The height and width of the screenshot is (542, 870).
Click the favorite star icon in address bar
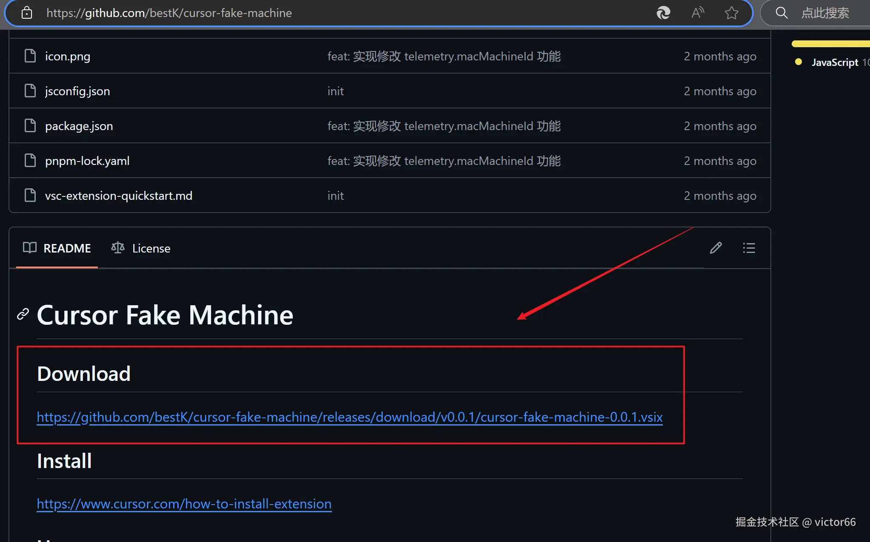pos(731,13)
